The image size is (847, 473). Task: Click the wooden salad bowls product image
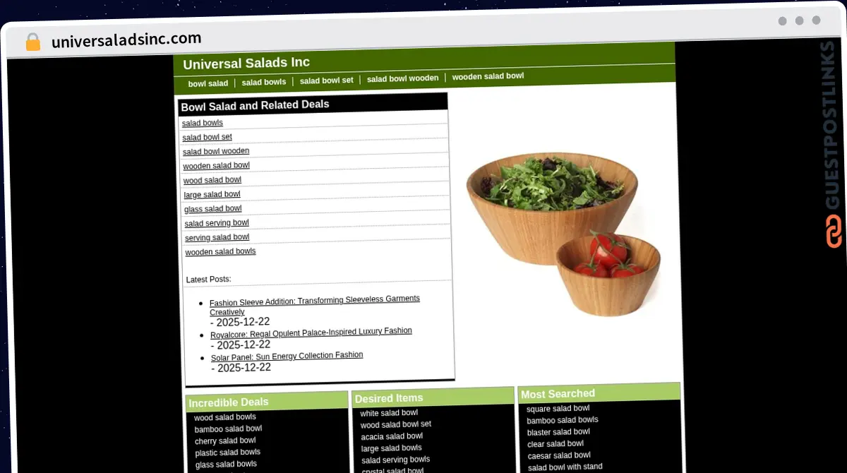[x=563, y=233]
